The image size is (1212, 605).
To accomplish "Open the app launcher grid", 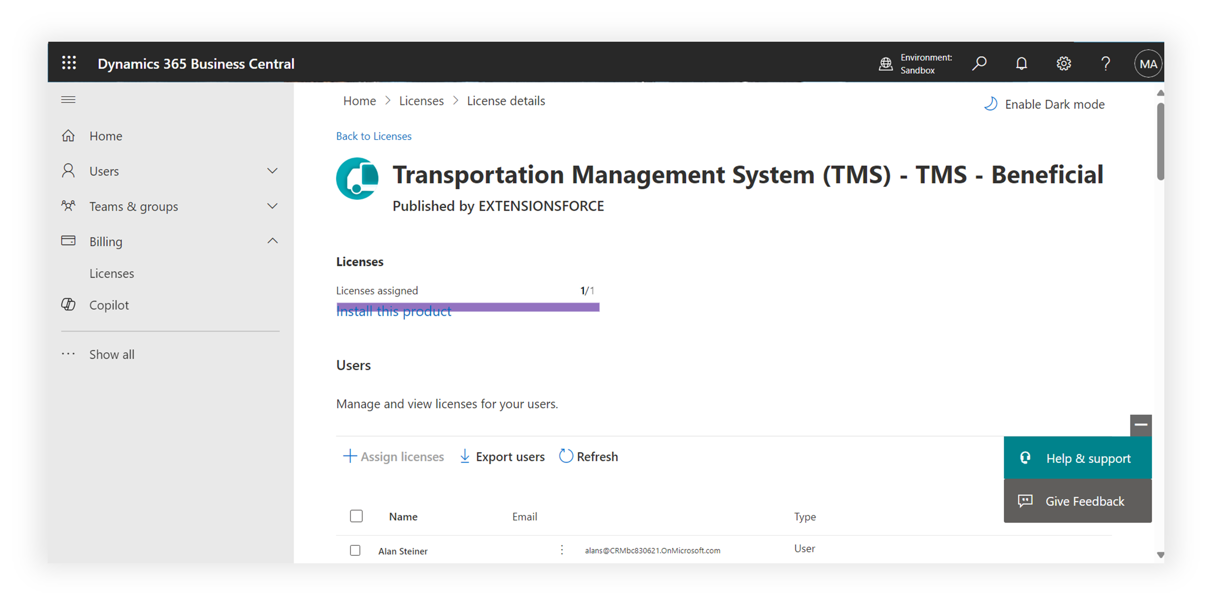I will (x=69, y=63).
